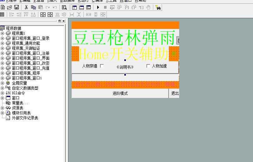
Task: Select the 程序数据 root node
Action: pos(14,28)
